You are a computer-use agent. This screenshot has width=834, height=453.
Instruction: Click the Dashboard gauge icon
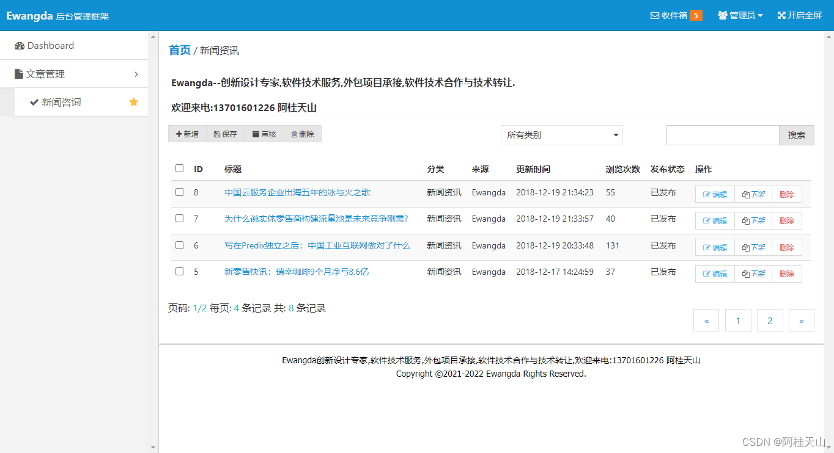tap(20, 46)
